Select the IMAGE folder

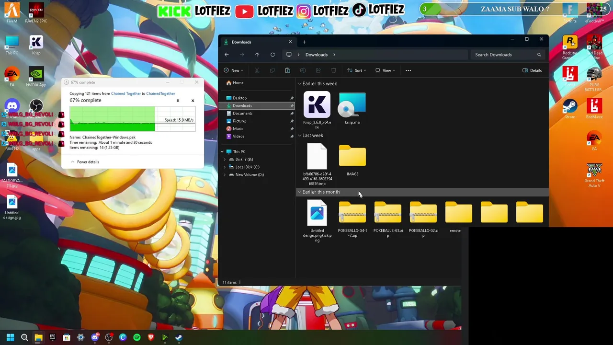pos(352,161)
